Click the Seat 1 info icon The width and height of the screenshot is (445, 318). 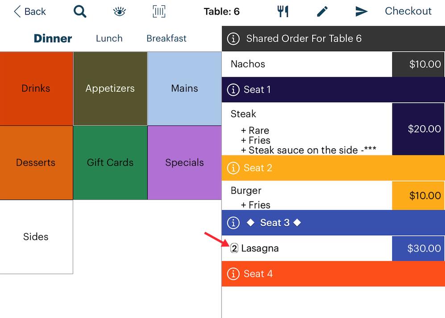(233, 90)
